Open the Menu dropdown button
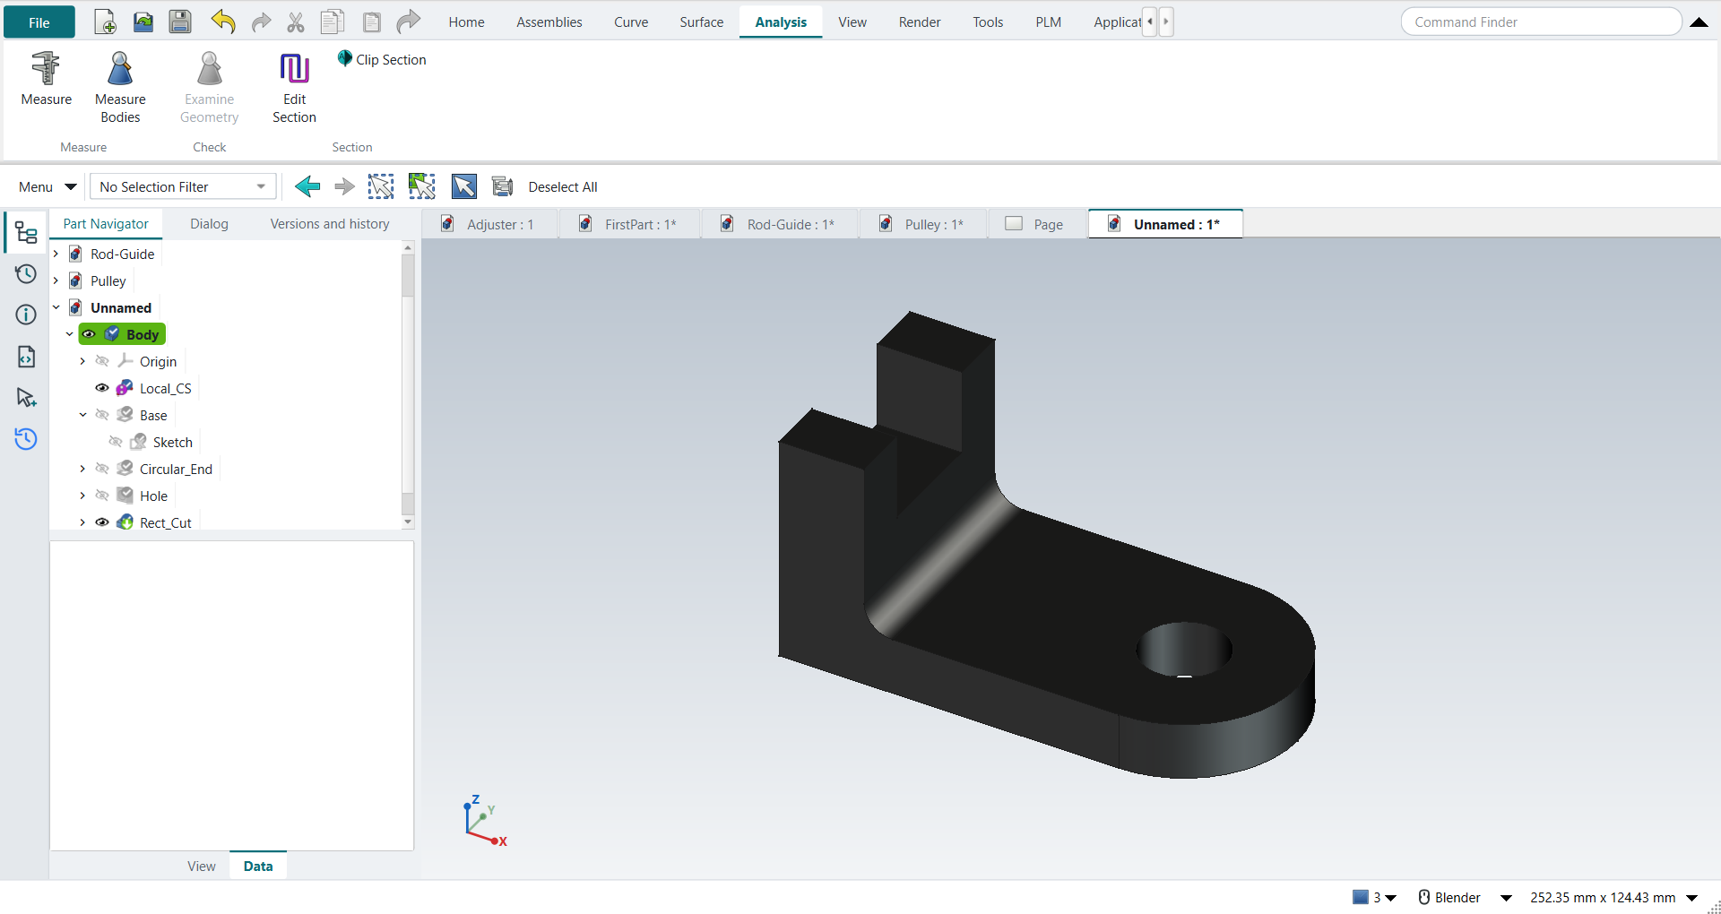 click(47, 186)
